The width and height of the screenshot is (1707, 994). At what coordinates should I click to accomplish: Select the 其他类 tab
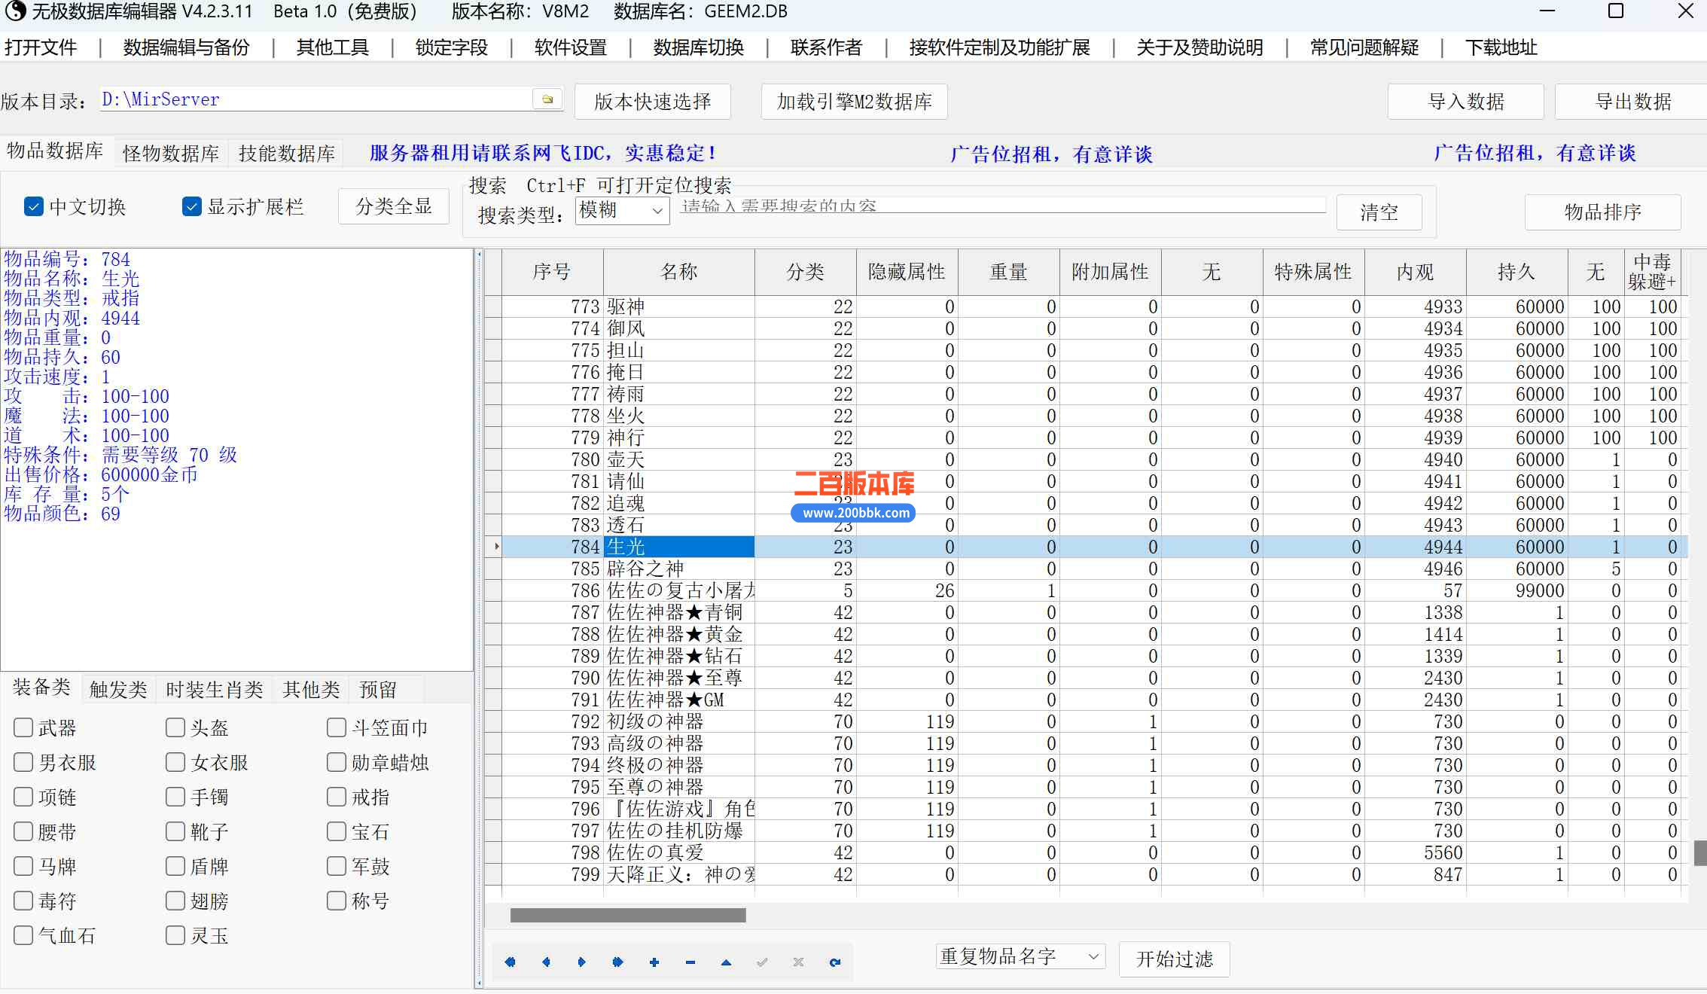tap(311, 689)
